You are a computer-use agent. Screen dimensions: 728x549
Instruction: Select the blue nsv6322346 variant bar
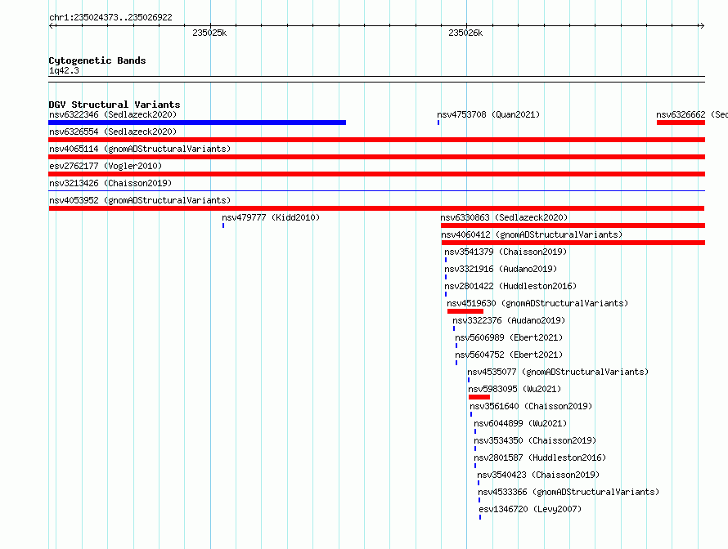[x=197, y=123]
